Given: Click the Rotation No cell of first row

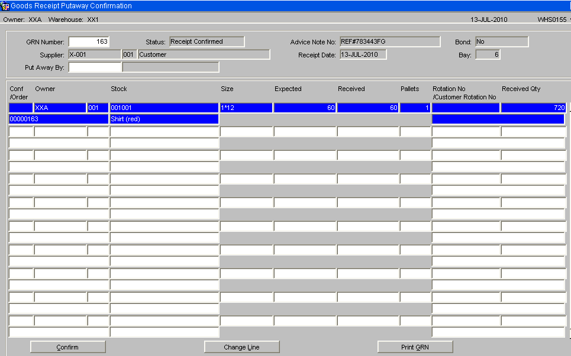Looking at the screenshot, I should click(x=466, y=108).
